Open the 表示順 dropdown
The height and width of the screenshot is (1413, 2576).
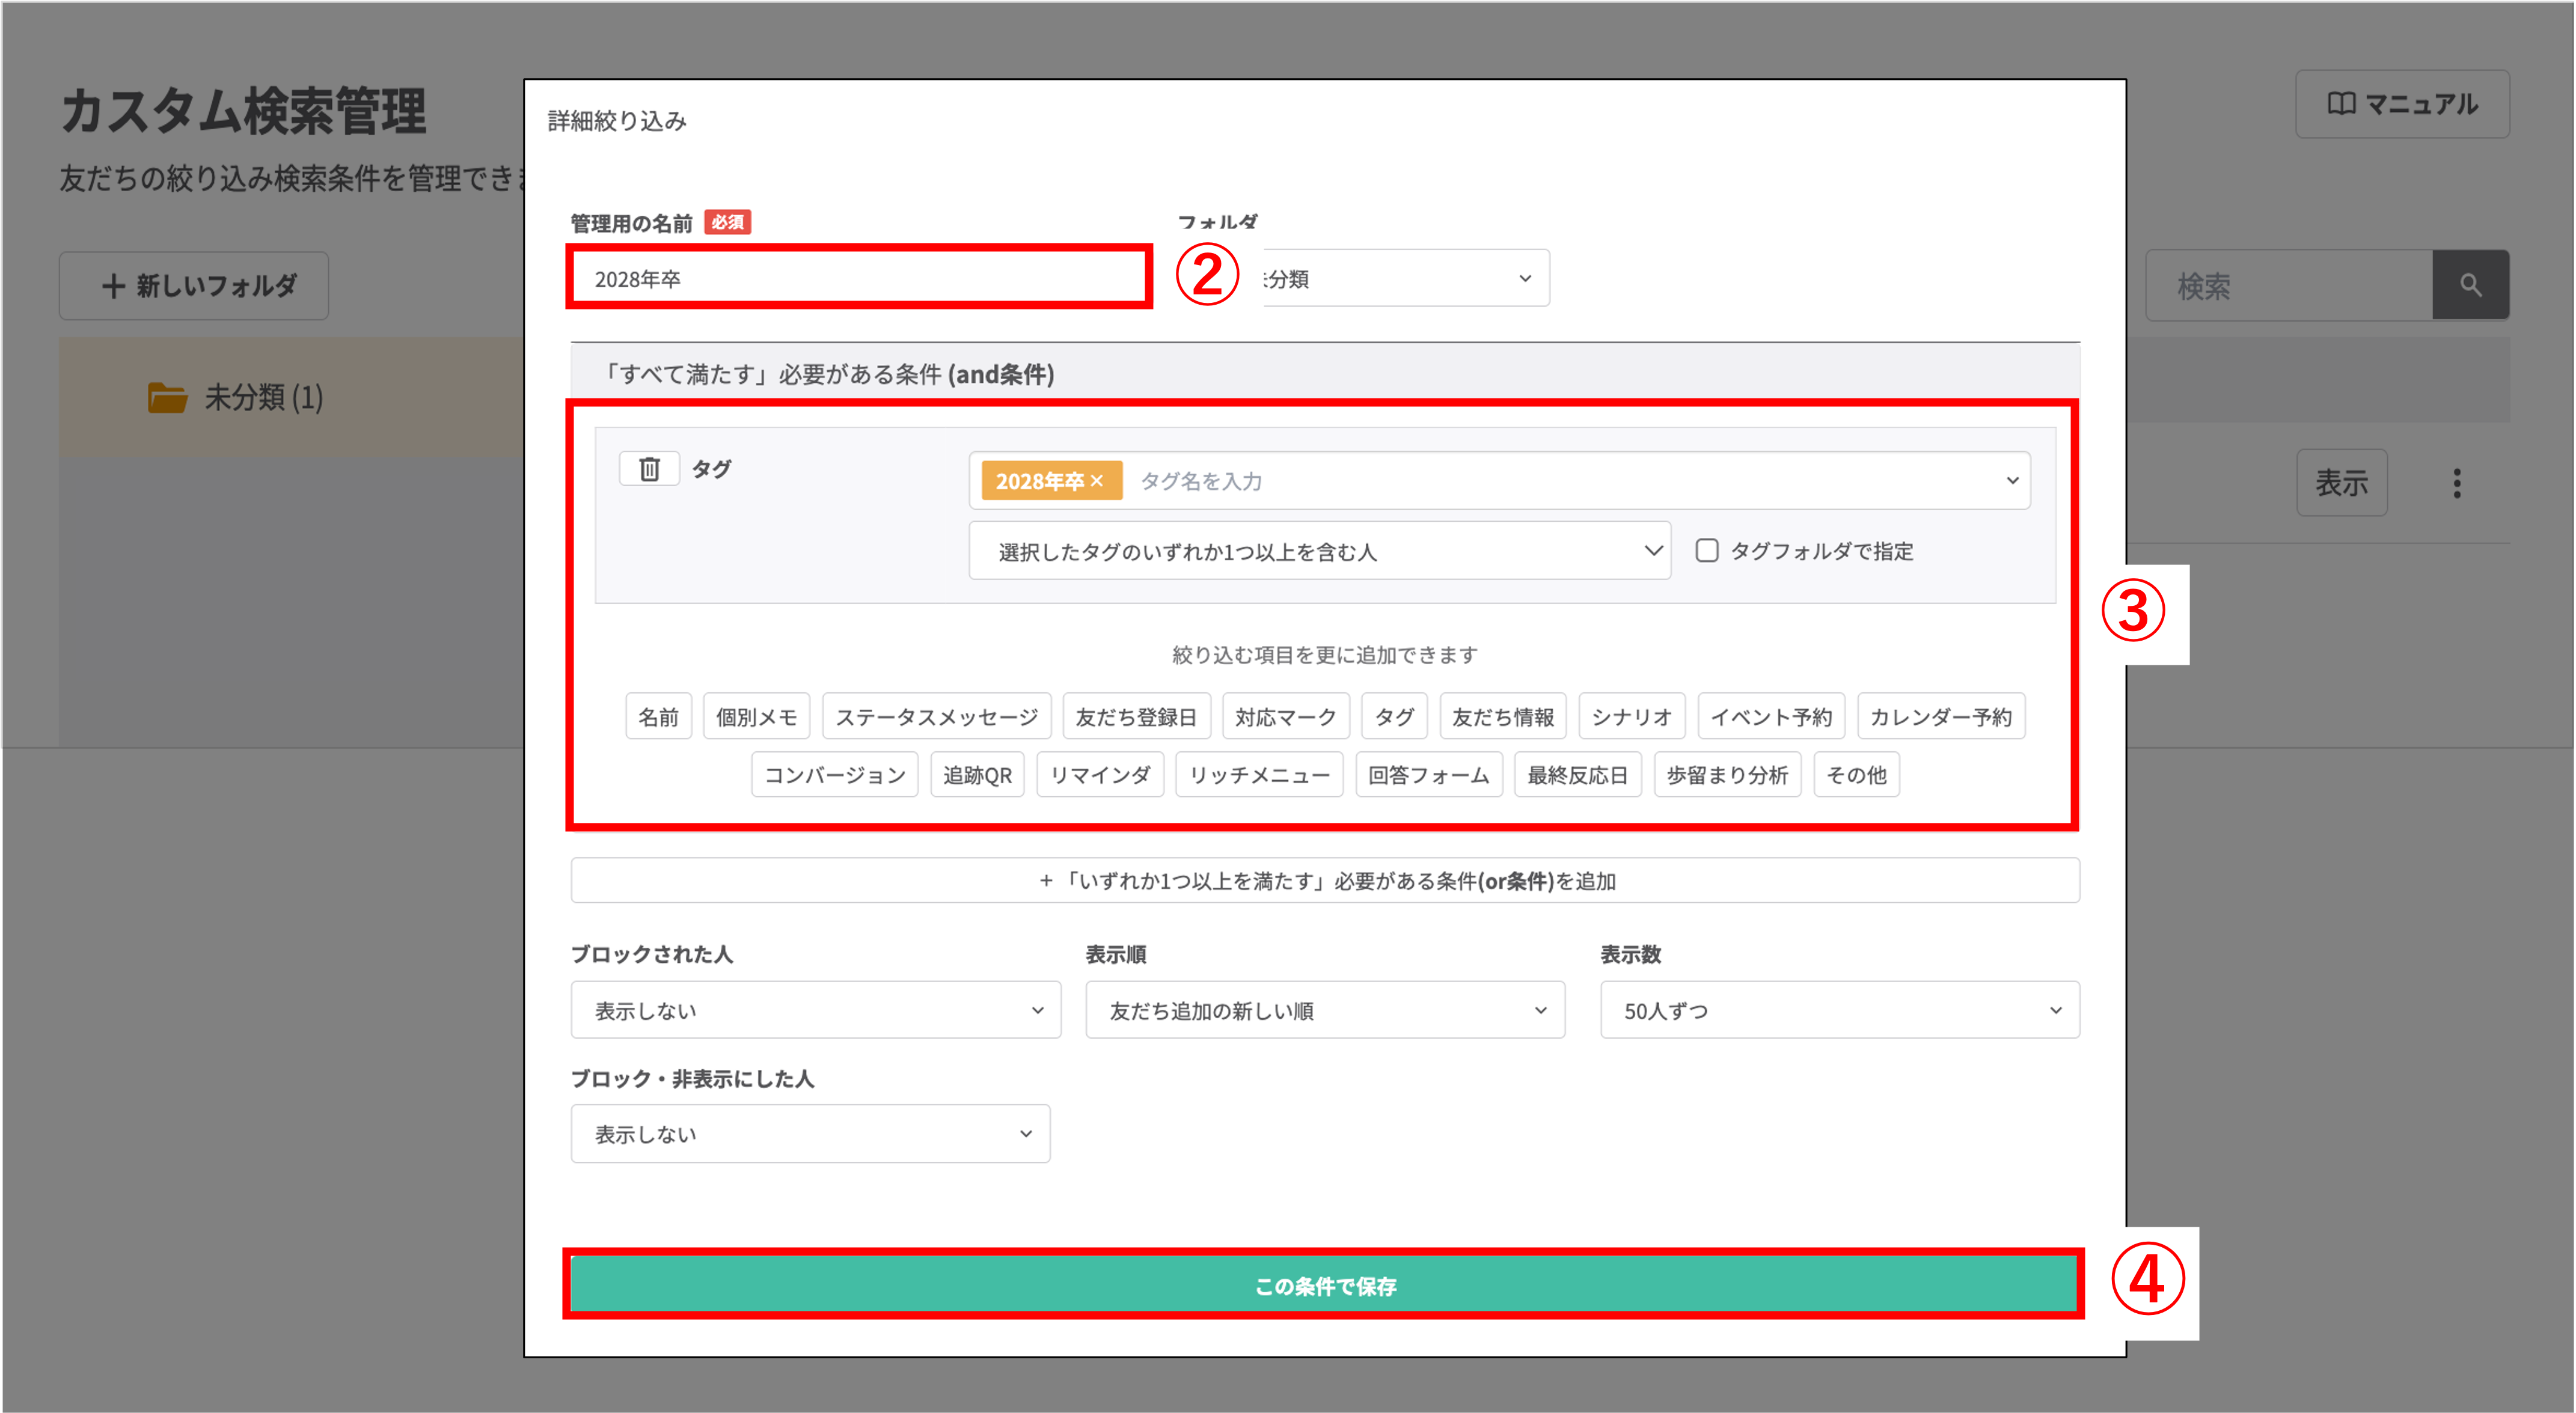click(x=1325, y=1010)
